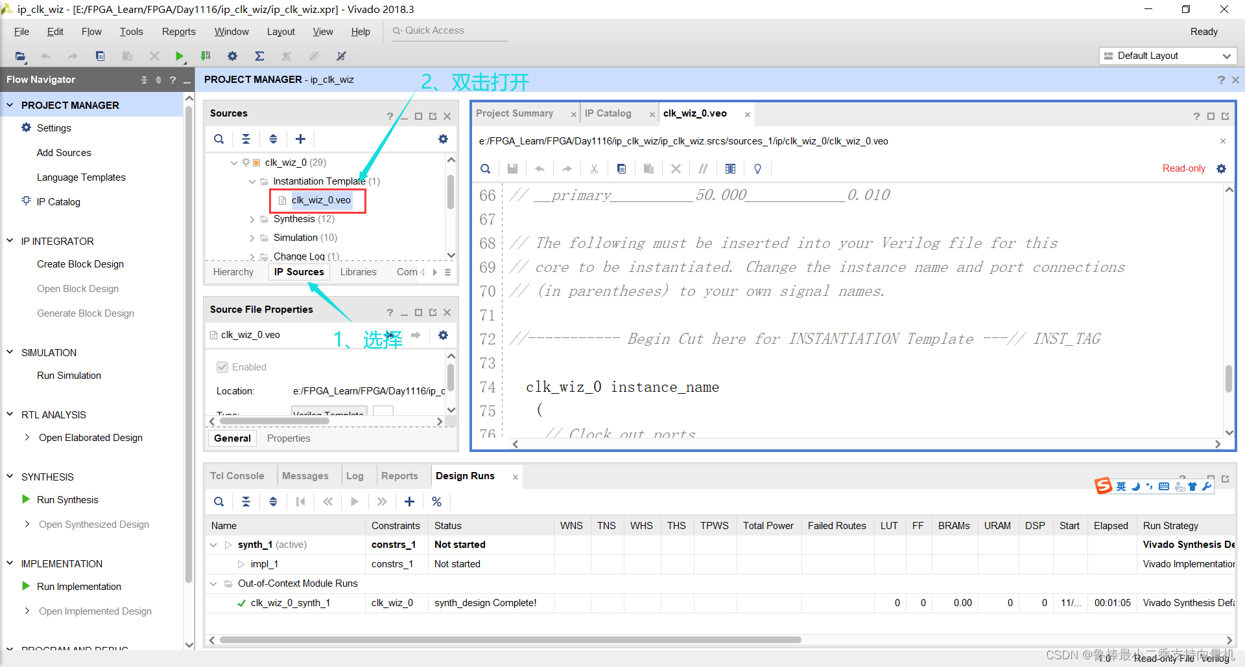Toggle column selection mode in editor
1245x667 pixels.
730,168
